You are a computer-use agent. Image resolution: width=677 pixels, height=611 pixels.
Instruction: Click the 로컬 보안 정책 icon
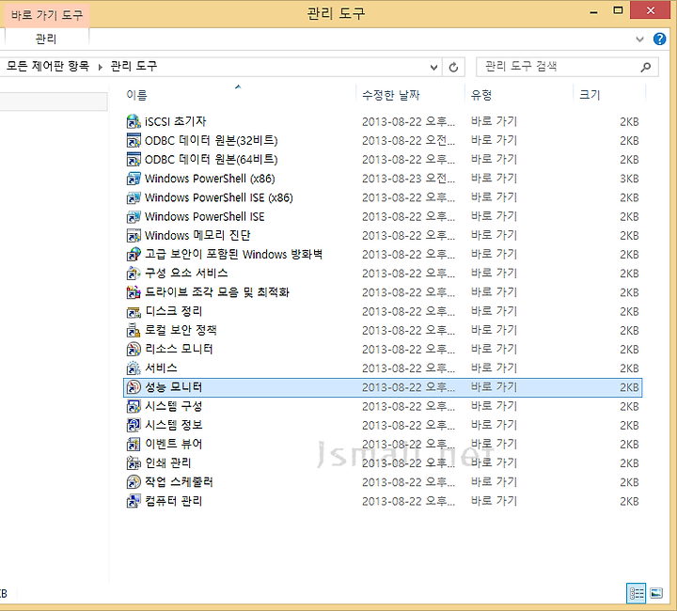point(134,331)
